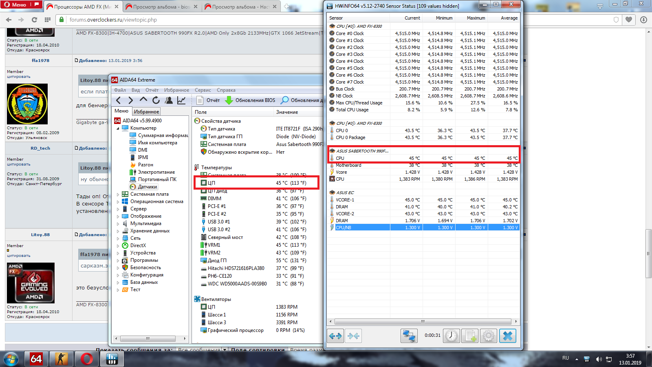The height and width of the screenshot is (367, 652).
Task: Expand Отображение tree node
Action: click(x=118, y=217)
